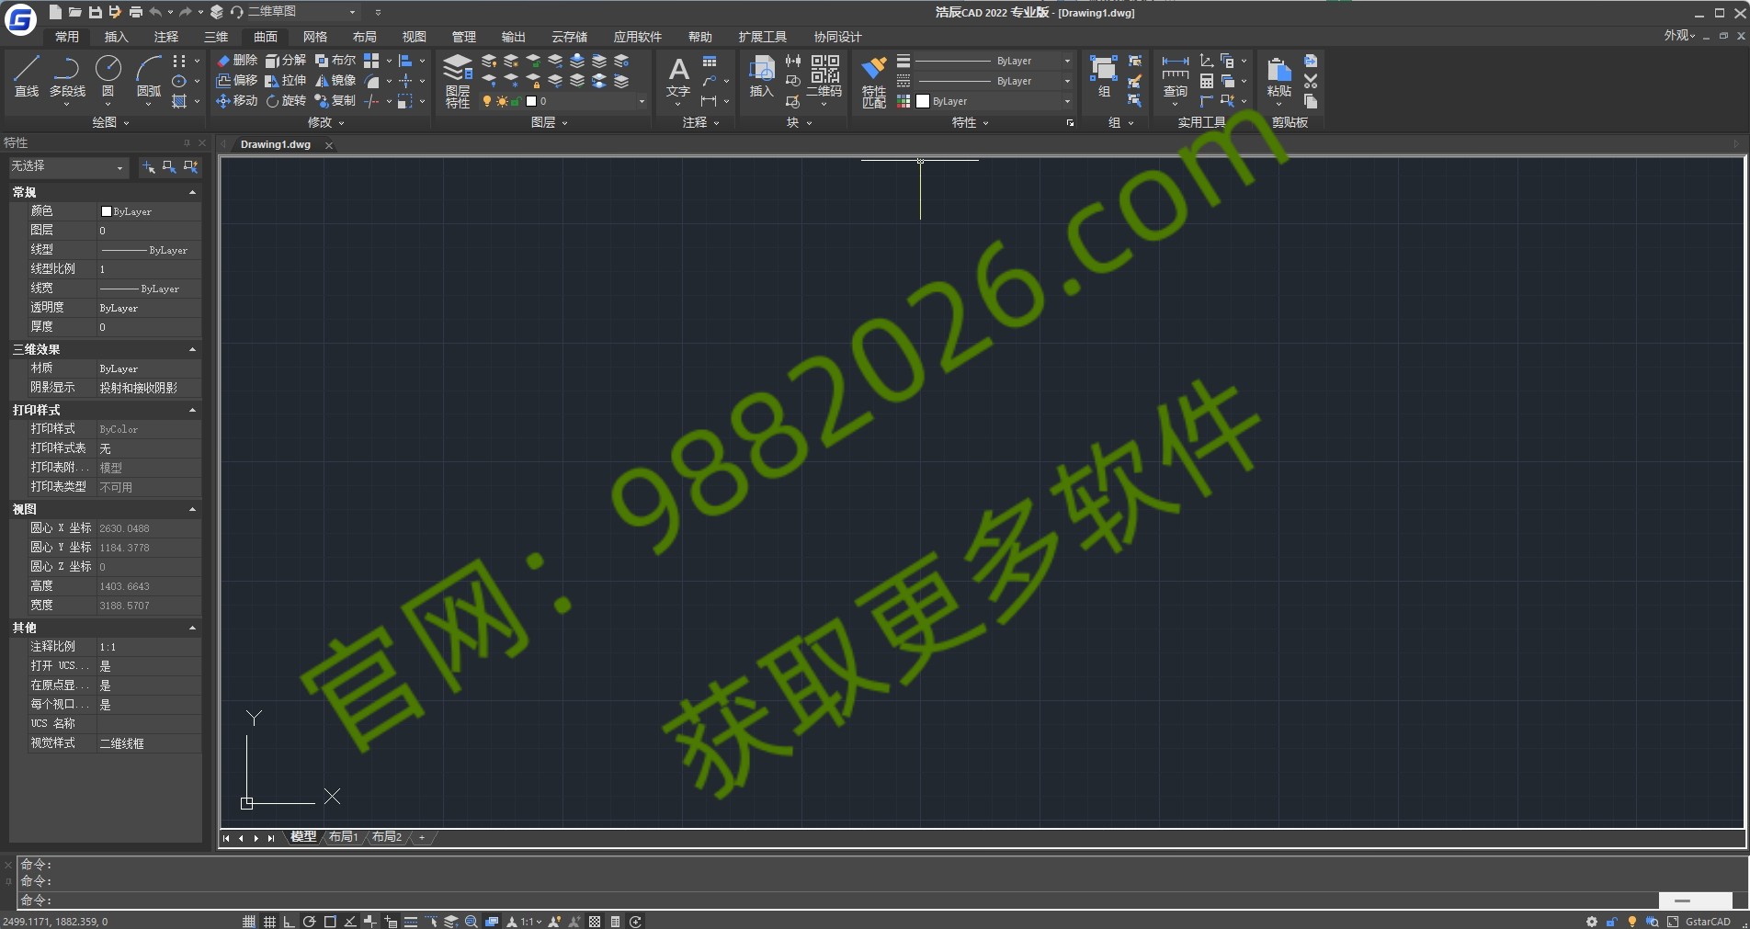Switch to the 三维 ribbon tab
Viewport: 1750px width, 929px height.
[x=216, y=37]
